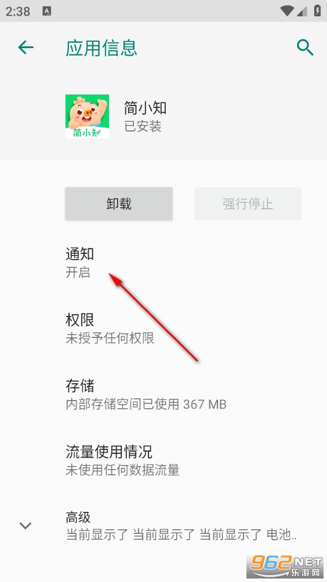Expand the 高级 section chevron
Image resolution: width=327 pixels, height=582 pixels.
(26, 526)
